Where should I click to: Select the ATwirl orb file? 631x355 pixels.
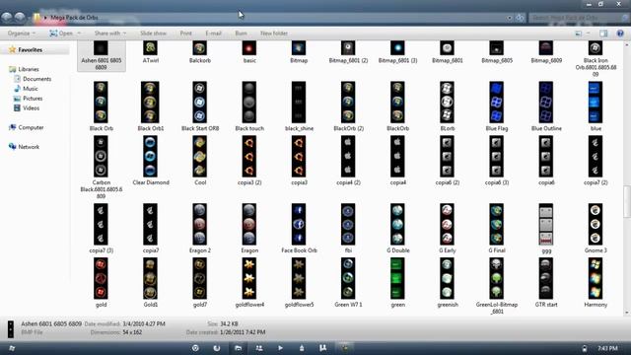151,48
